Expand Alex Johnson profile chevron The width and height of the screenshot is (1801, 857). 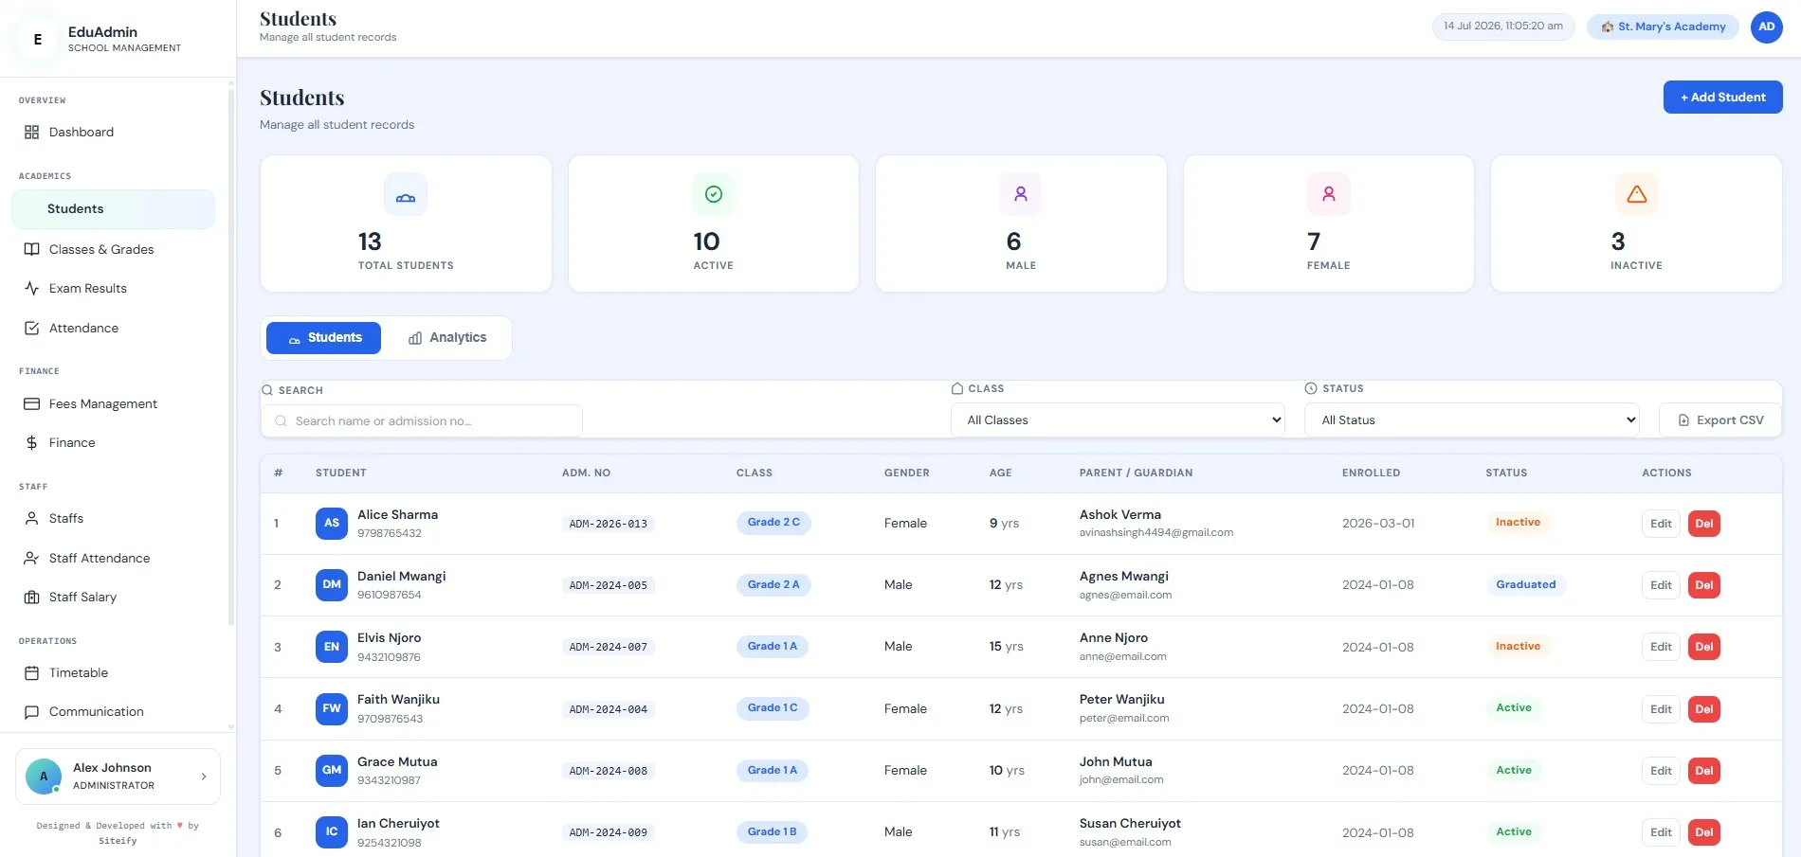pos(204,777)
